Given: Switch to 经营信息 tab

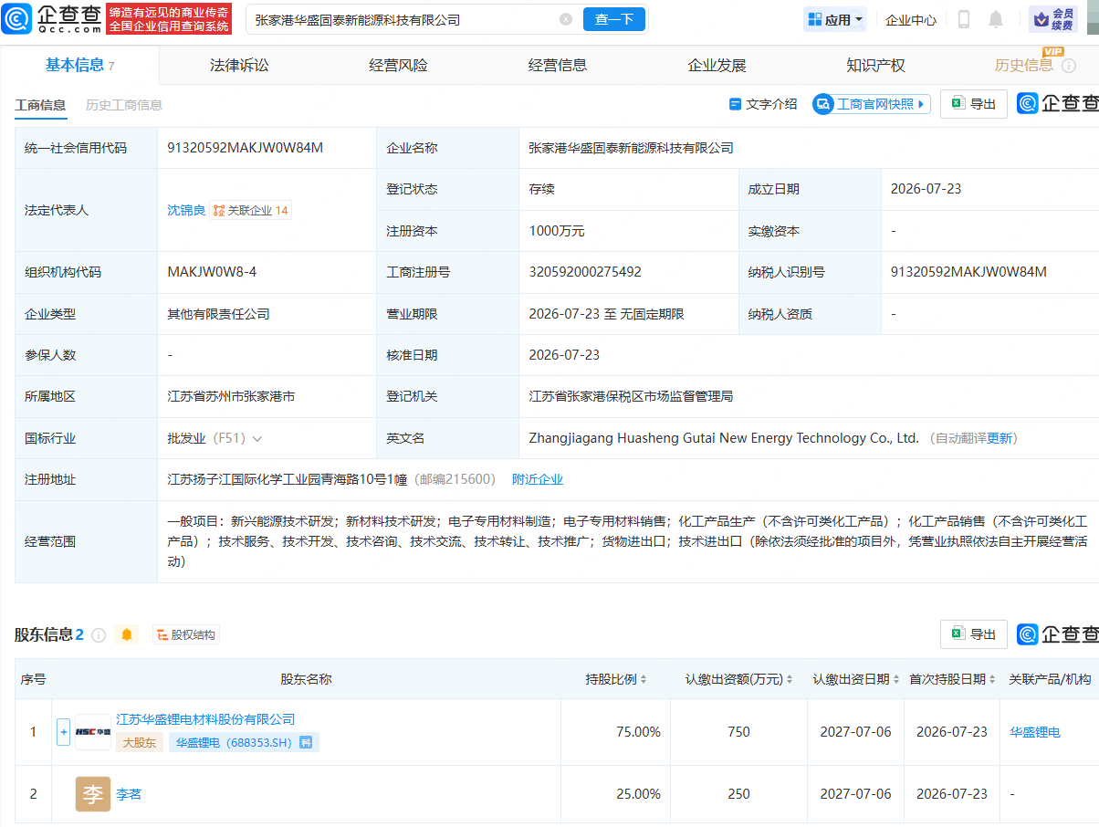Looking at the screenshot, I should coord(558,65).
